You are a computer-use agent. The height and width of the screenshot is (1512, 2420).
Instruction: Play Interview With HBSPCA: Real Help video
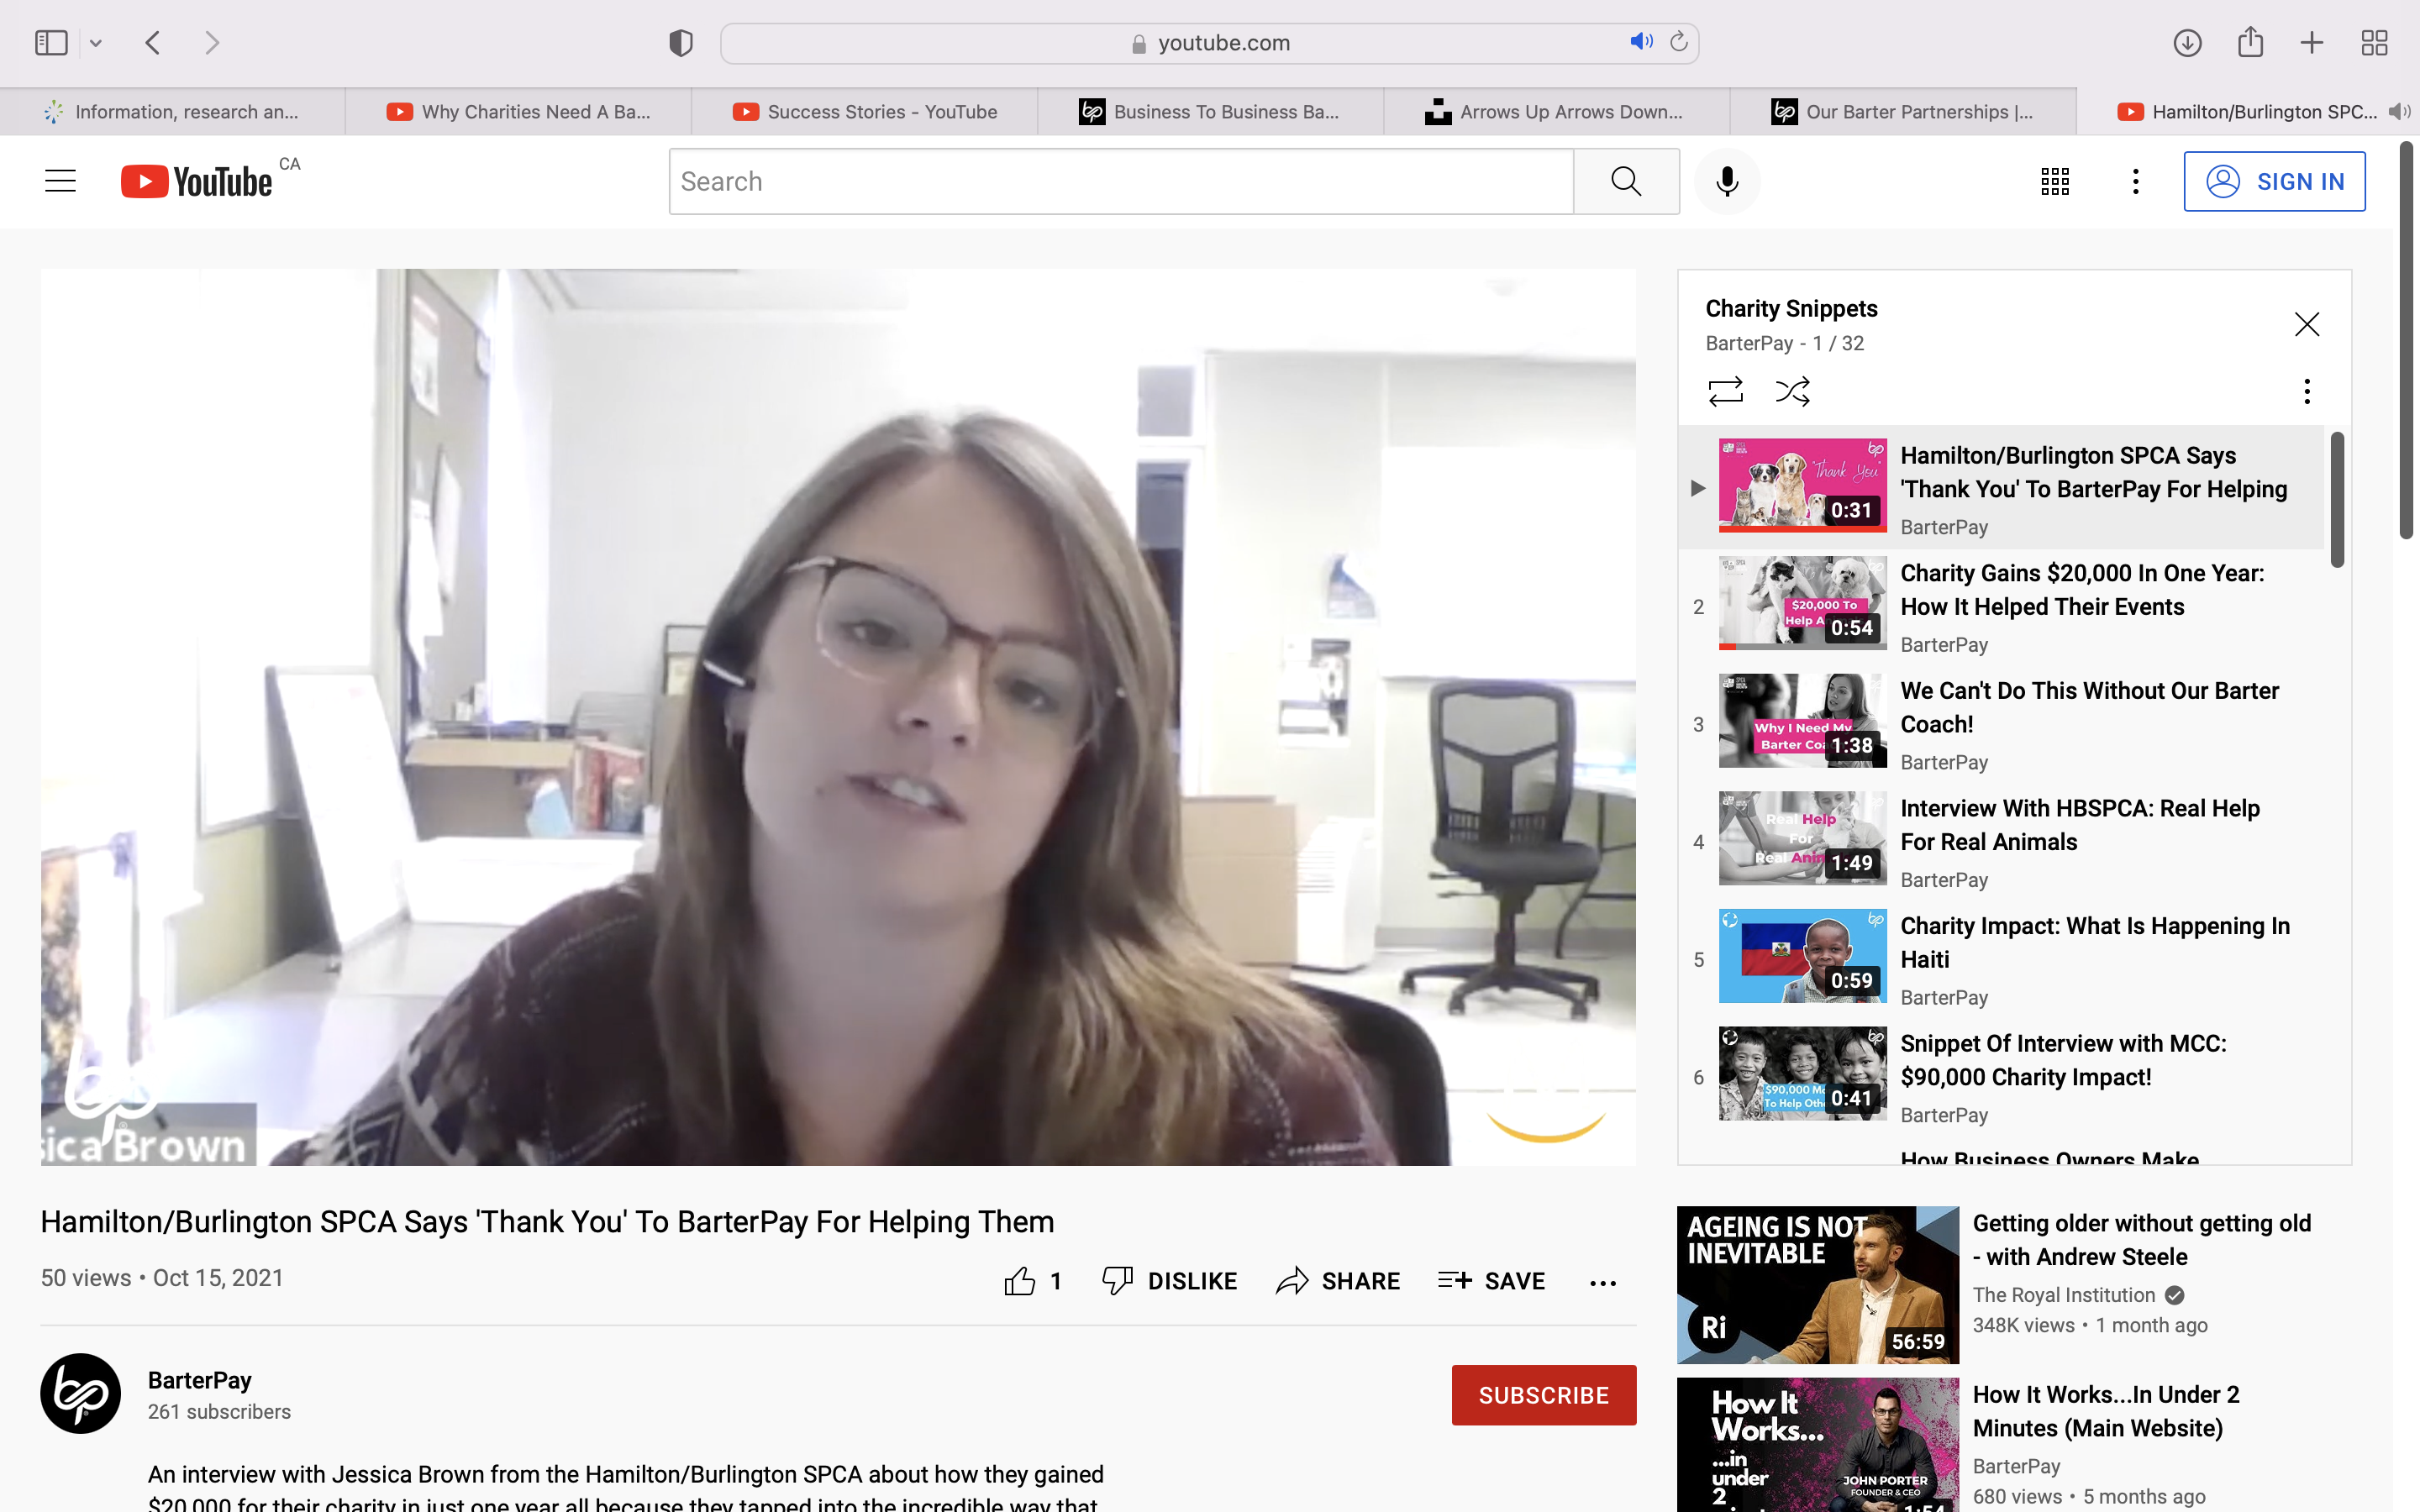[x=2000, y=840]
